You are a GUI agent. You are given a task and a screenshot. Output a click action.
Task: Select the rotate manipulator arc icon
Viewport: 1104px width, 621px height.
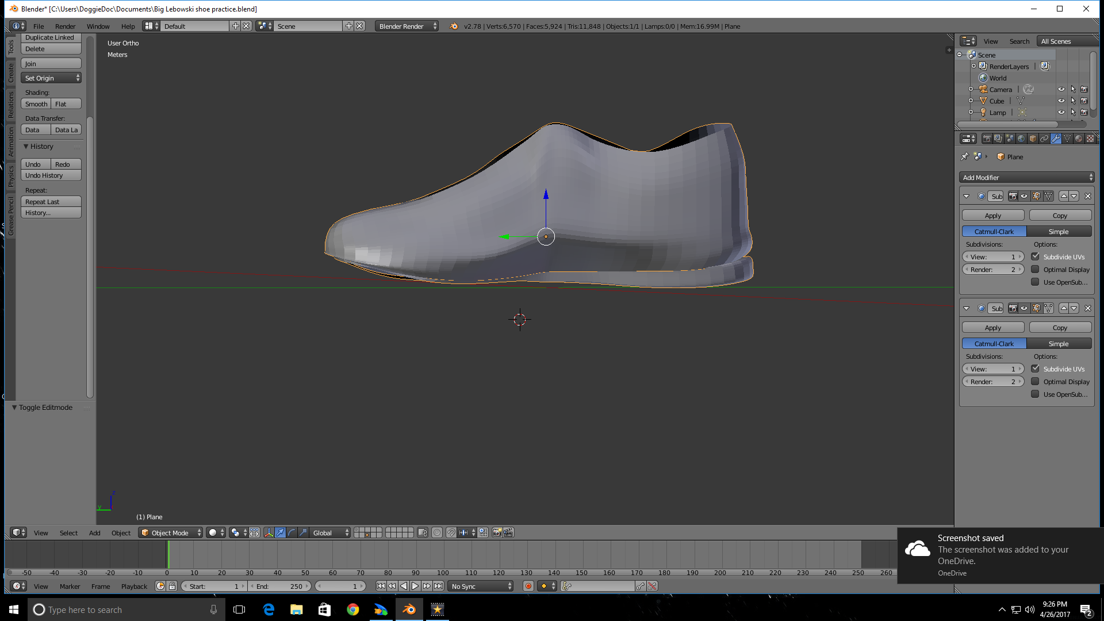coord(292,533)
